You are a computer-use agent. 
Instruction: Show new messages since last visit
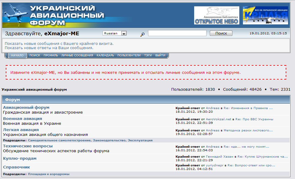(59, 43)
